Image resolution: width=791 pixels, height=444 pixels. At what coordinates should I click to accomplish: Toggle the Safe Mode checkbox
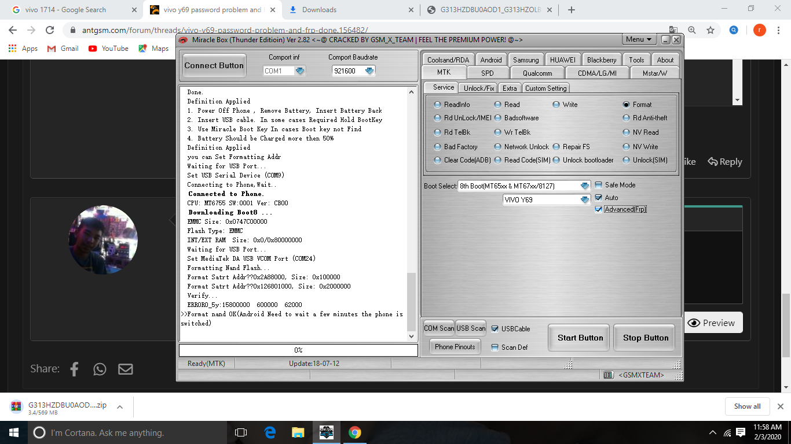[599, 185]
